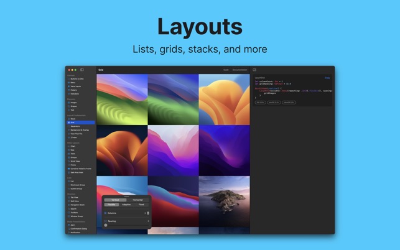Select Background & Overlay in the sidebar
This screenshot has height=250, width=400.
coord(81,130)
